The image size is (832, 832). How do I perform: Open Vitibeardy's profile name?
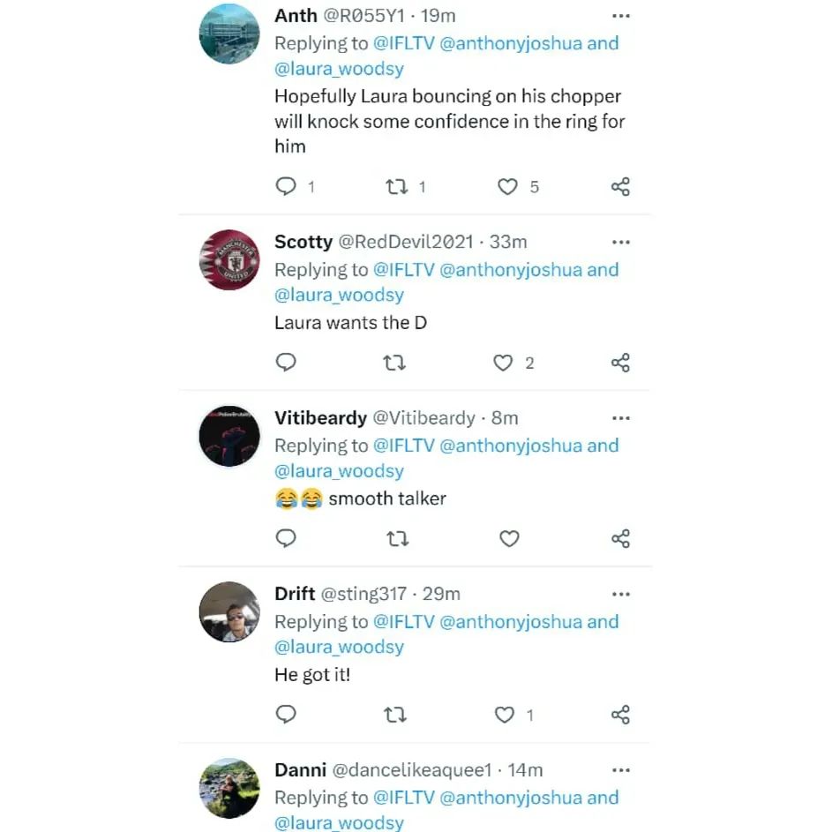[x=320, y=418]
